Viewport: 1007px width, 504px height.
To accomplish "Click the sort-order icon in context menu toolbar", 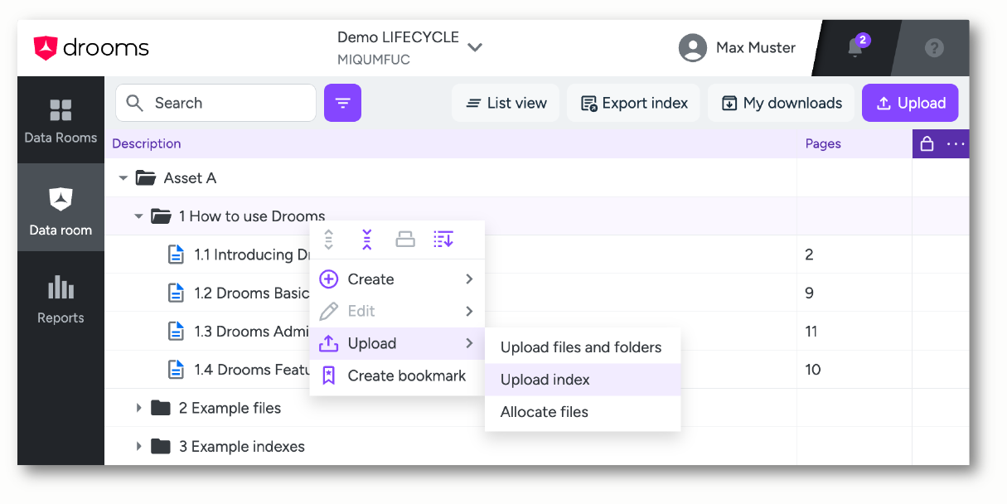I will (443, 240).
